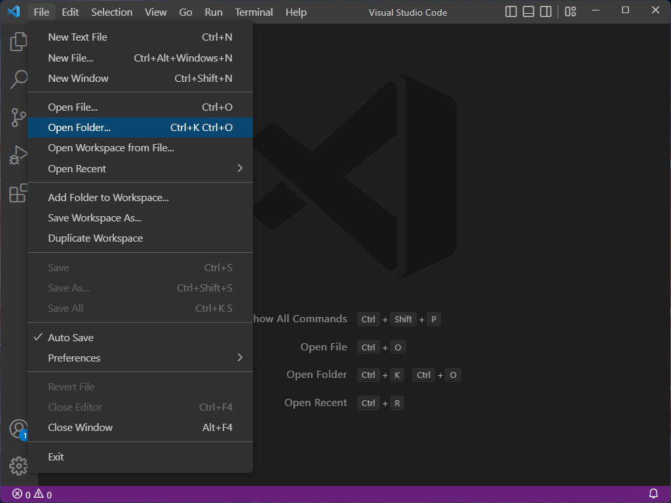Click Exit at bottom of File menu
The image size is (671, 503).
56,457
